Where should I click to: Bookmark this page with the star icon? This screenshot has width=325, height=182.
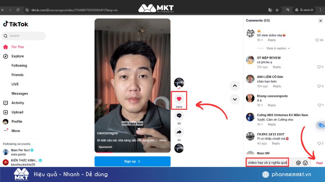click(277, 10)
